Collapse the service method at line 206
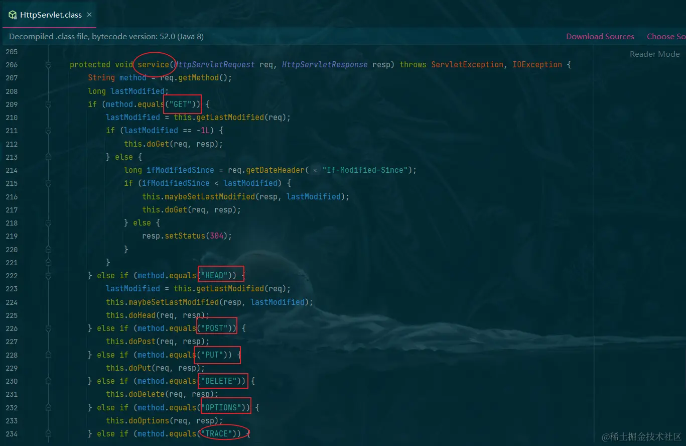 (x=48, y=65)
